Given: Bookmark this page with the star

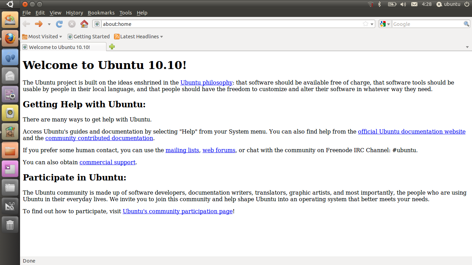Looking at the screenshot, I should pyautogui.click(x=366, y=24).
